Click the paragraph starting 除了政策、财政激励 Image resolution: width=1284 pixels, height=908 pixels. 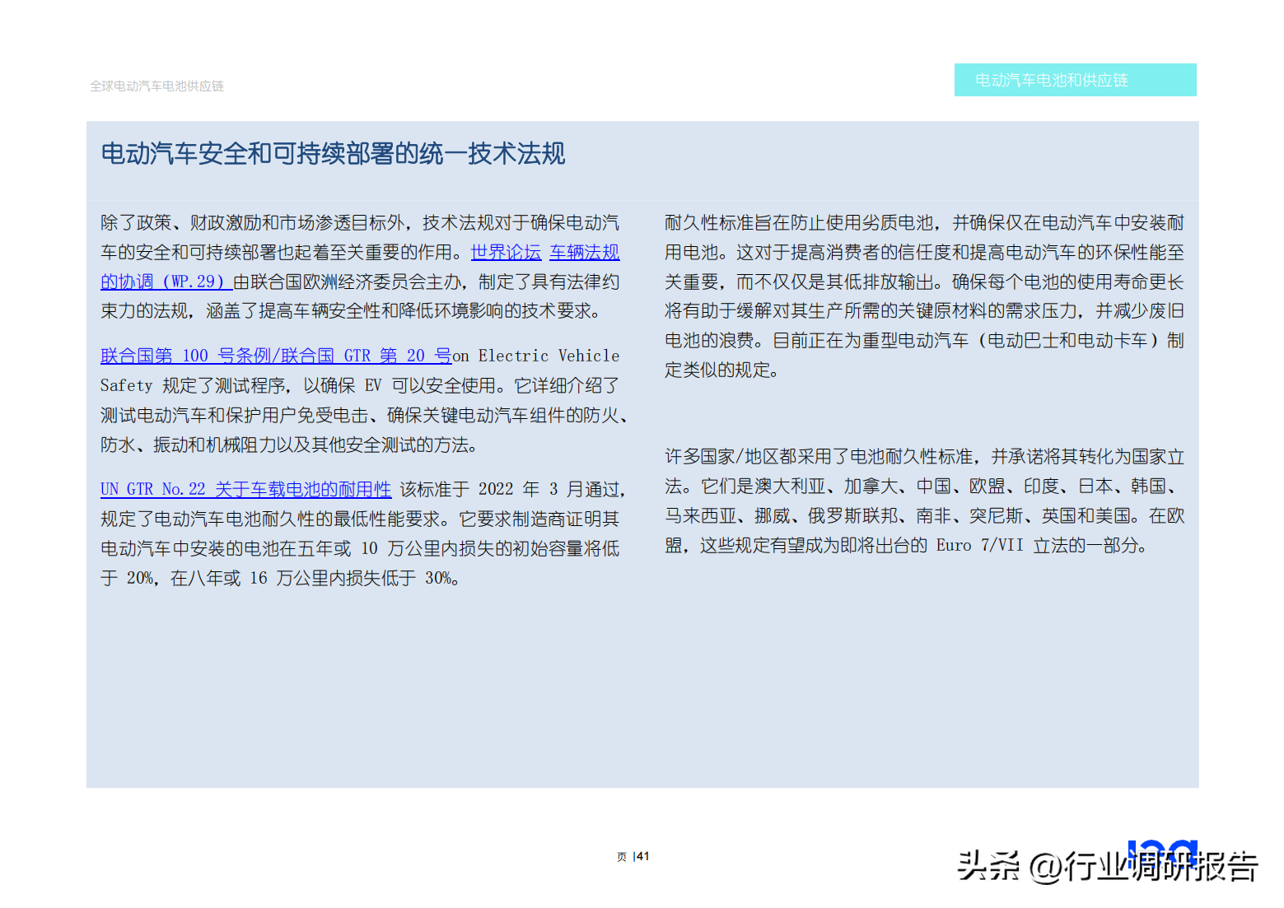click(361, 267)
